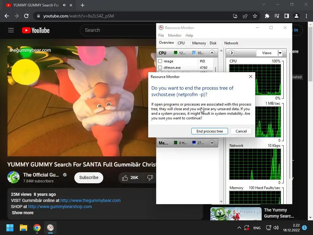Open the Windows Start menu
Image resolution: width=313 pixels, height=235 pixels.
[10, 228]
